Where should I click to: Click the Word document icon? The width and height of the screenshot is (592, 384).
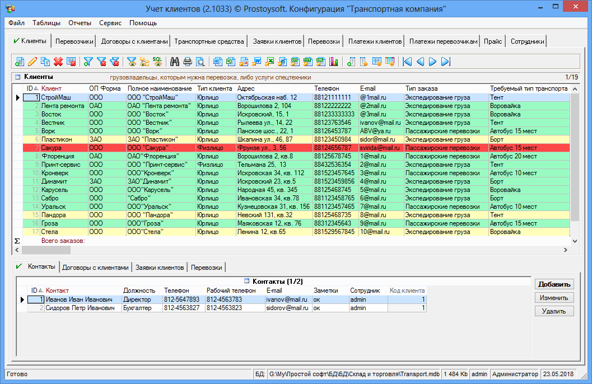(x=218, y=62)
